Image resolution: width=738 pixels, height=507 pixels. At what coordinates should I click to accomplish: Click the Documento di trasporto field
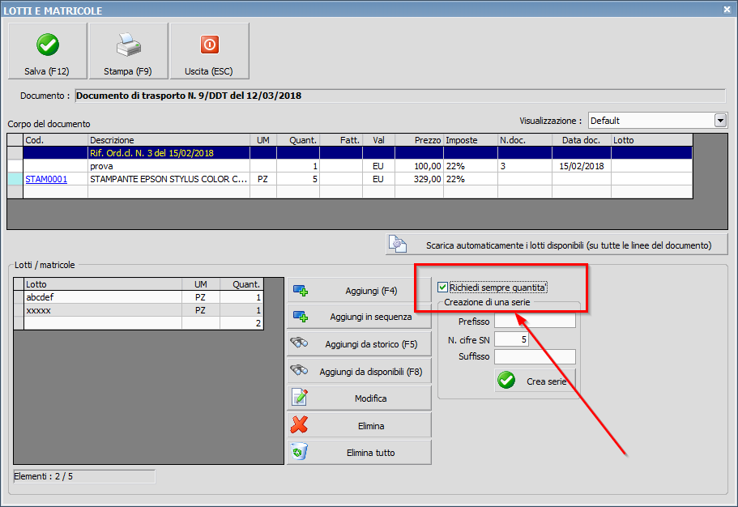point(400,96)
